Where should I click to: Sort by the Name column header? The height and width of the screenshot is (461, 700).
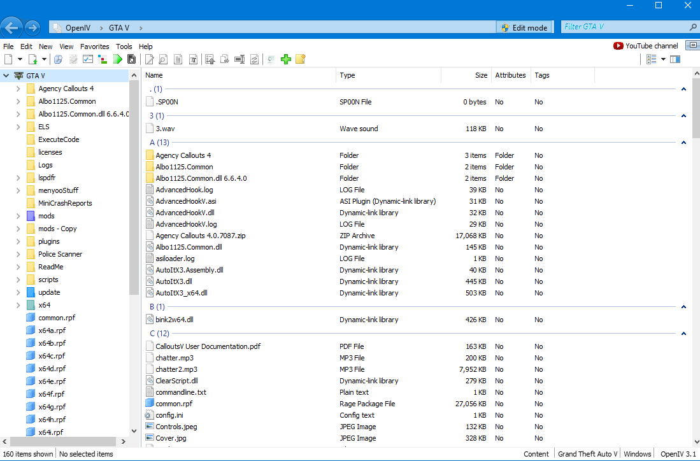[239, 75]
